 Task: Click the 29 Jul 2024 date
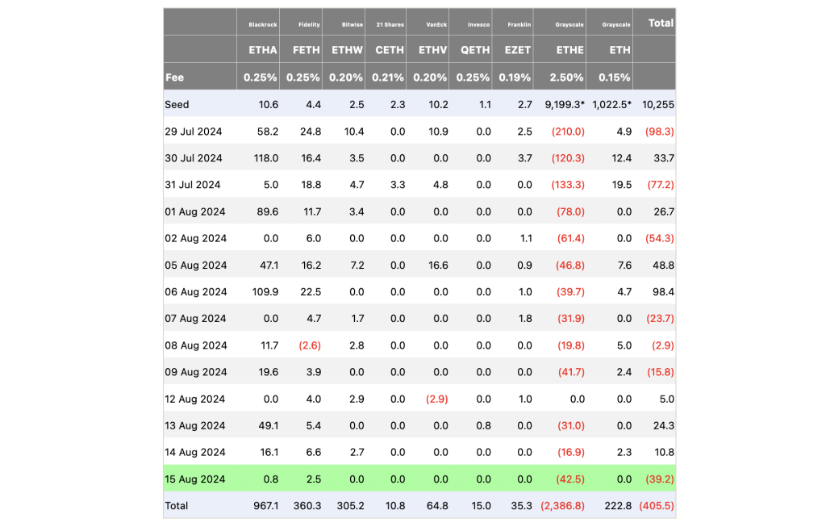pyautogui.click(x=194, y=132)
